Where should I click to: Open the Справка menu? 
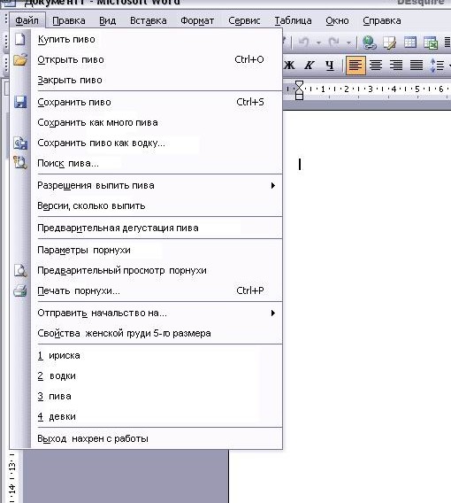(x=381, y=20)
